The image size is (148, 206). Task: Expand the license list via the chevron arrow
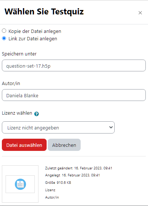(x=111, y=127)
